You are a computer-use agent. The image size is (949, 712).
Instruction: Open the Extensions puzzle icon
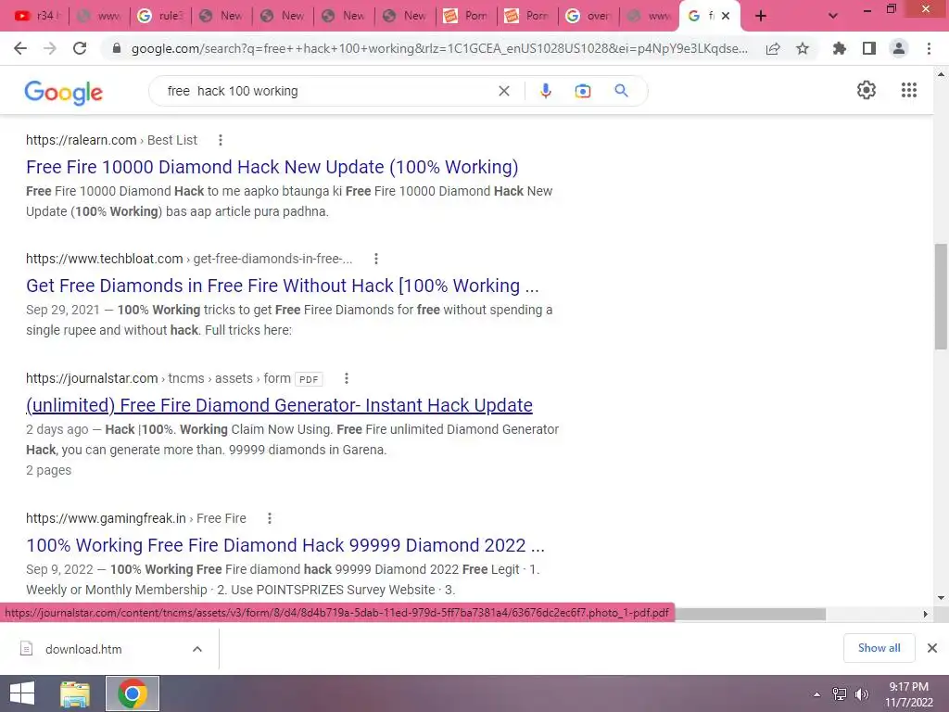(x=839, y=48)
